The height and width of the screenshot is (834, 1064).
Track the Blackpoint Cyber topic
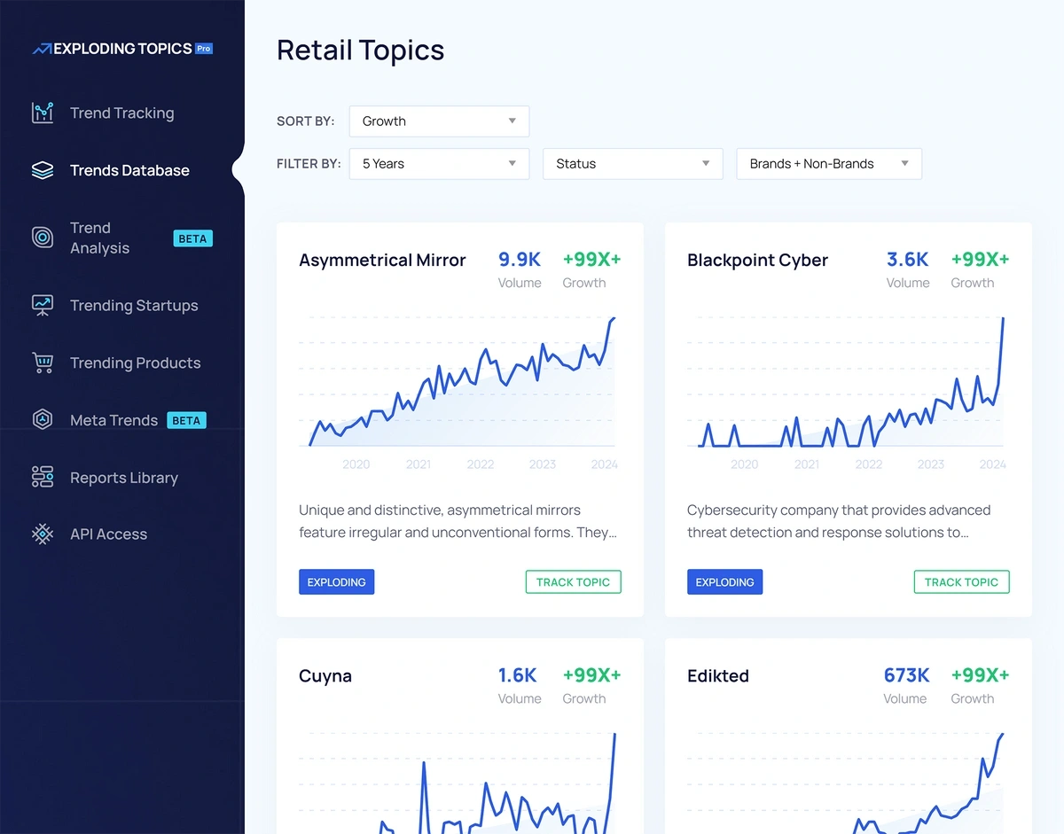961,582
